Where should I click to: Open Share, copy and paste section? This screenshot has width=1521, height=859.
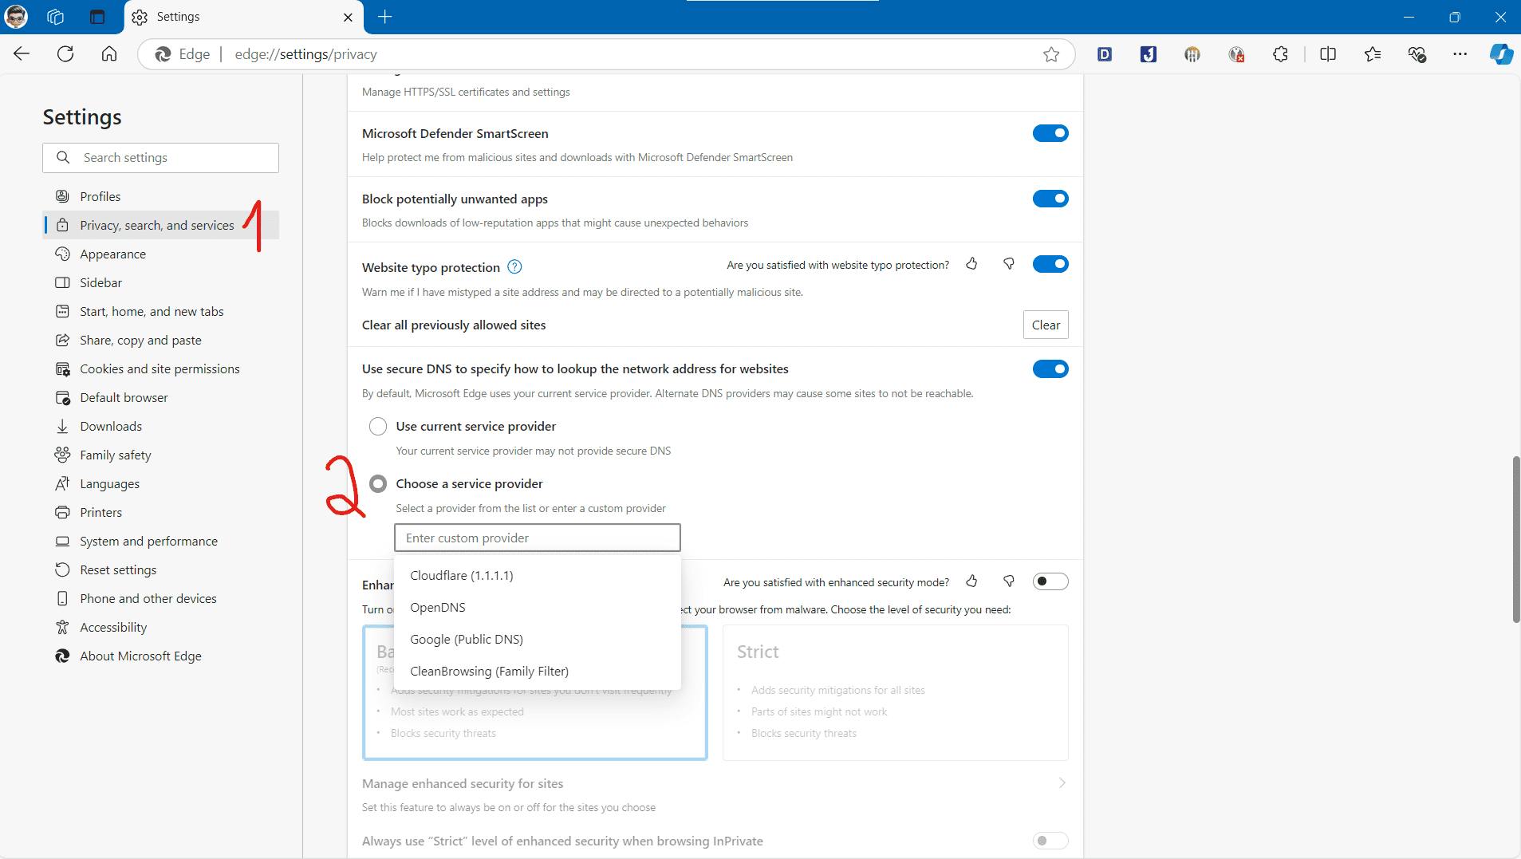tap(160, 340)
